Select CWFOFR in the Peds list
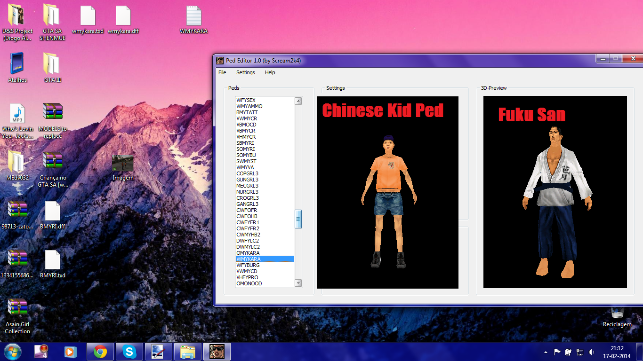 (265, 210)
